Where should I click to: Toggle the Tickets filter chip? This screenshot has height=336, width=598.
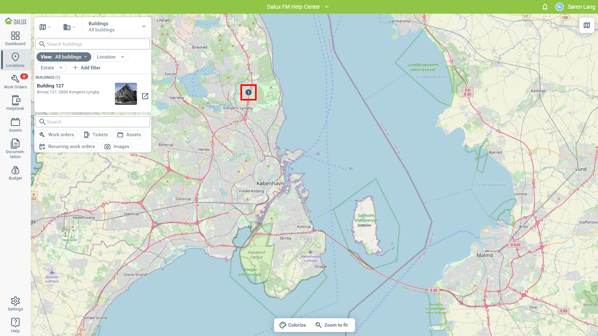pos(96,135)
